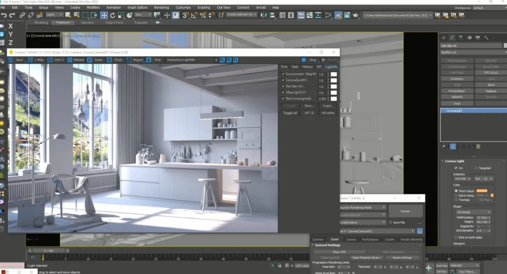Select the Kelvin temp radio button

coord(456,195)
